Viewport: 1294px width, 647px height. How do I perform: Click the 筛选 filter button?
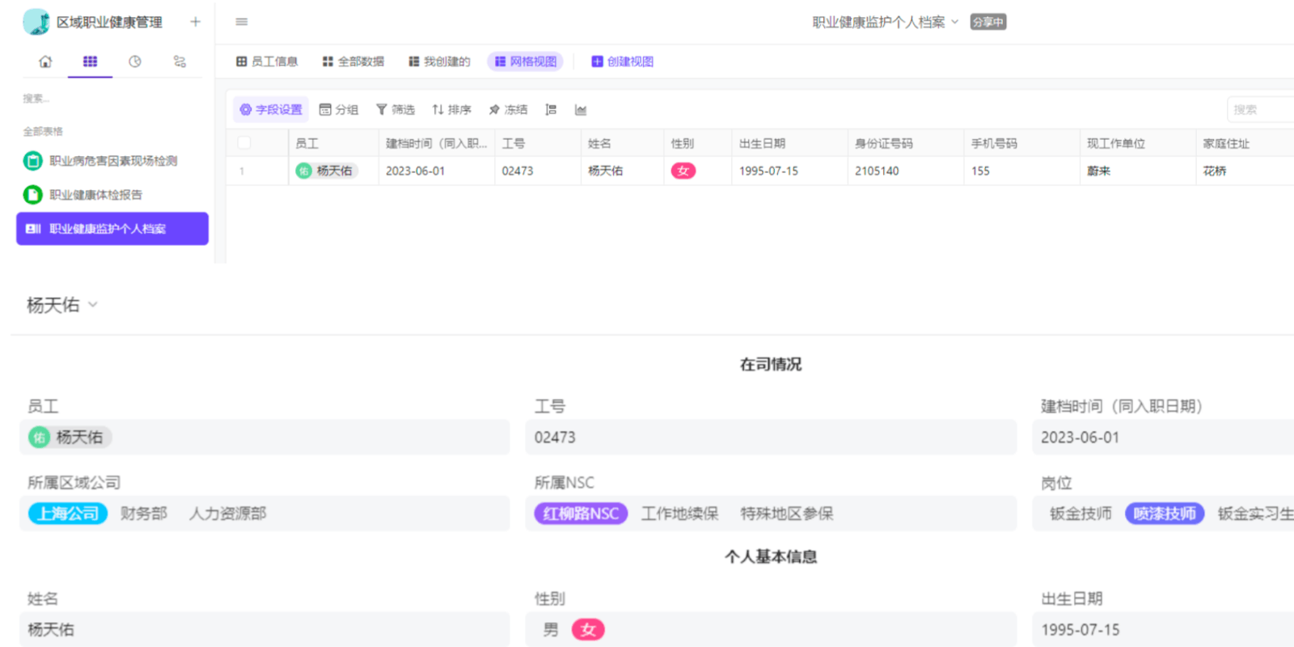[x=395, y=110]
